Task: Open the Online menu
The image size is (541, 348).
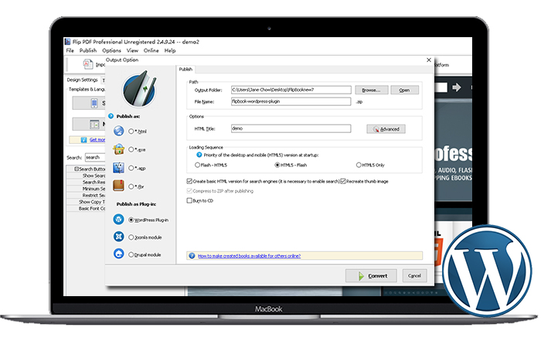Action: 151,51
